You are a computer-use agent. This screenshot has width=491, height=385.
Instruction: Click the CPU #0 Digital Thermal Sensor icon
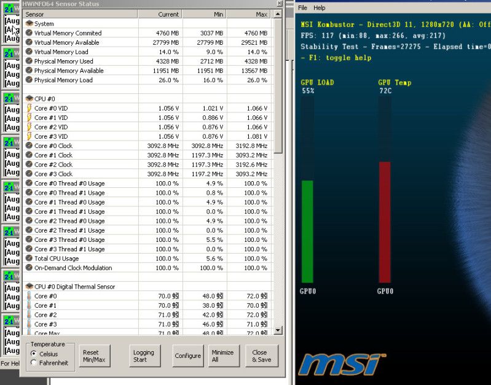coord(29,286)
